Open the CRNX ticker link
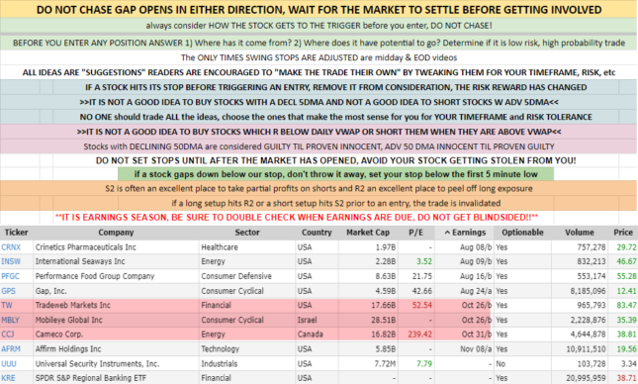This screenshot has width=638, height=384. pos(11,247)
